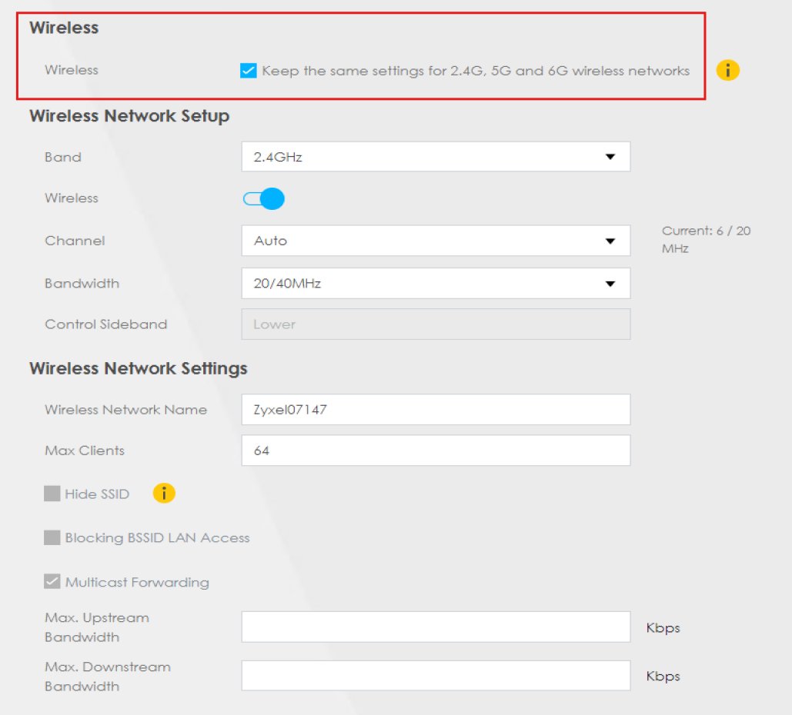Tick Blocking BSSID LAN Access checkbox
This screenshot has width=792, height=715.
click(x=52, y=537)
